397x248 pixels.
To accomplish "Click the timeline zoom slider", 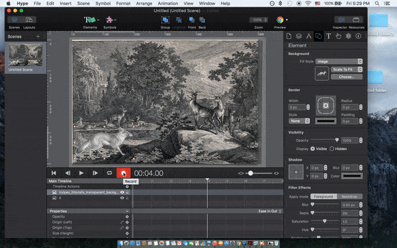I will (x=259, y=173).
